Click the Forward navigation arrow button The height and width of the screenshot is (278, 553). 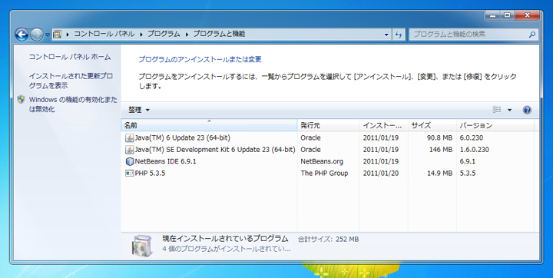click(37, 35)
